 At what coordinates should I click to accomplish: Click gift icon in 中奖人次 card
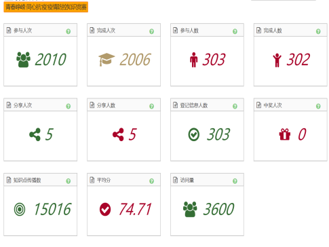pyautogui.click(x=285, y=134)
